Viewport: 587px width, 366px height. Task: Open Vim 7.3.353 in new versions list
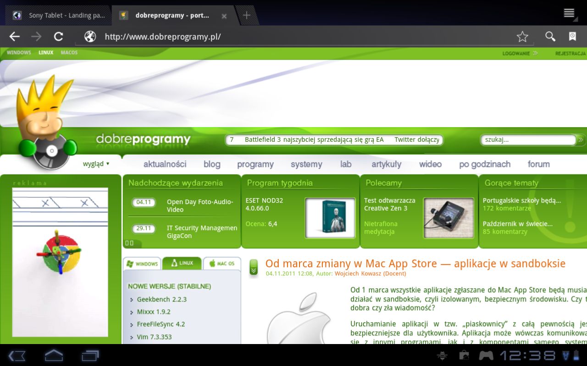(154, 337)
